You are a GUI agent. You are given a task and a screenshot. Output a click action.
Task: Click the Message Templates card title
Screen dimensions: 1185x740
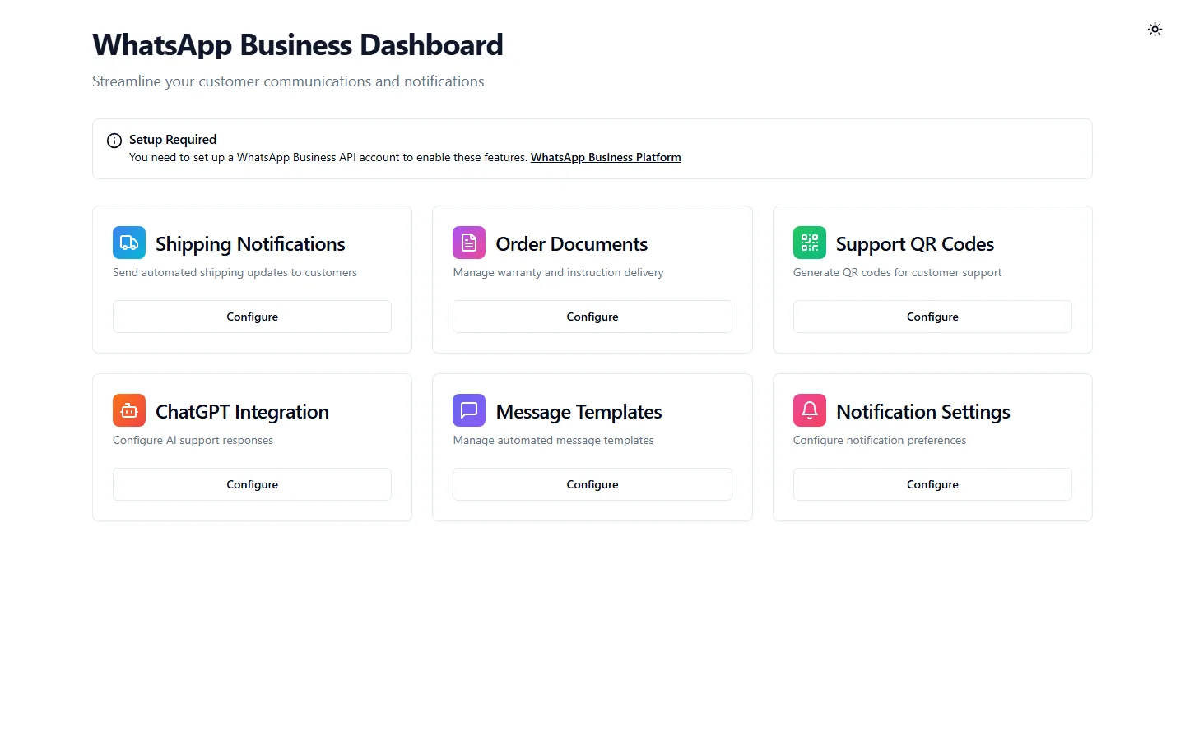tap(579, 412)
